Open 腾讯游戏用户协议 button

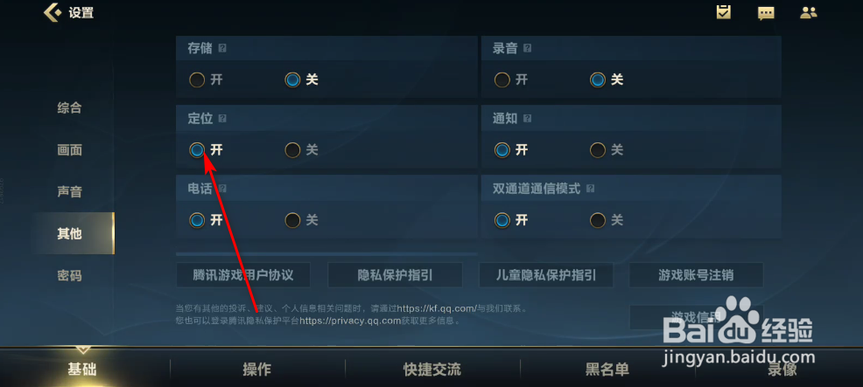tap(243, 275)
